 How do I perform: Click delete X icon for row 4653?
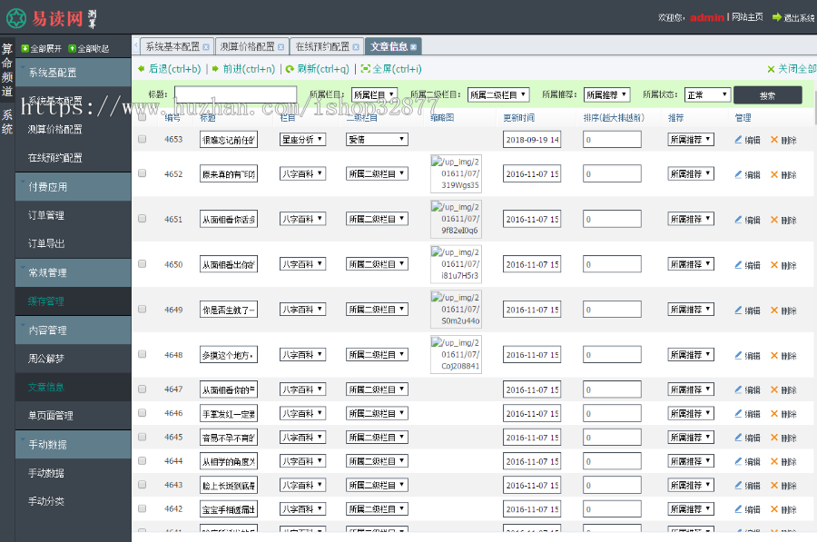tap(774, 139)
